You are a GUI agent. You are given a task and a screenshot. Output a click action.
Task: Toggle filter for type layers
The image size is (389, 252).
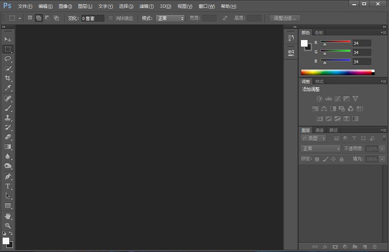[354, 138]
